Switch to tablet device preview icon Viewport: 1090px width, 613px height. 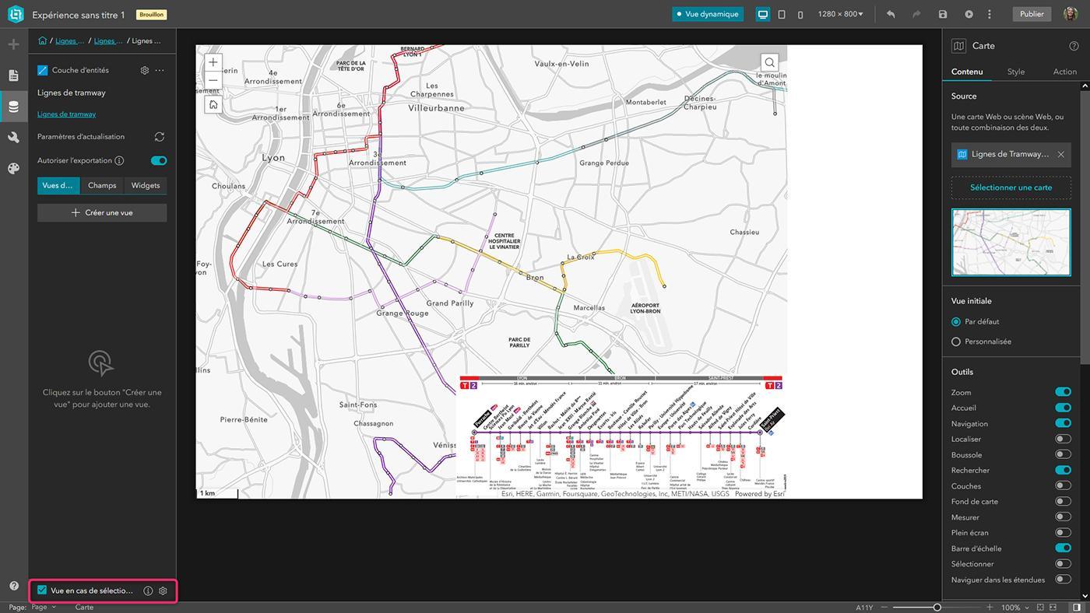782,14
